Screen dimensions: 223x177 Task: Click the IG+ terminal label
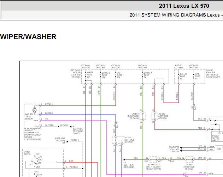(x=210, y=119)
